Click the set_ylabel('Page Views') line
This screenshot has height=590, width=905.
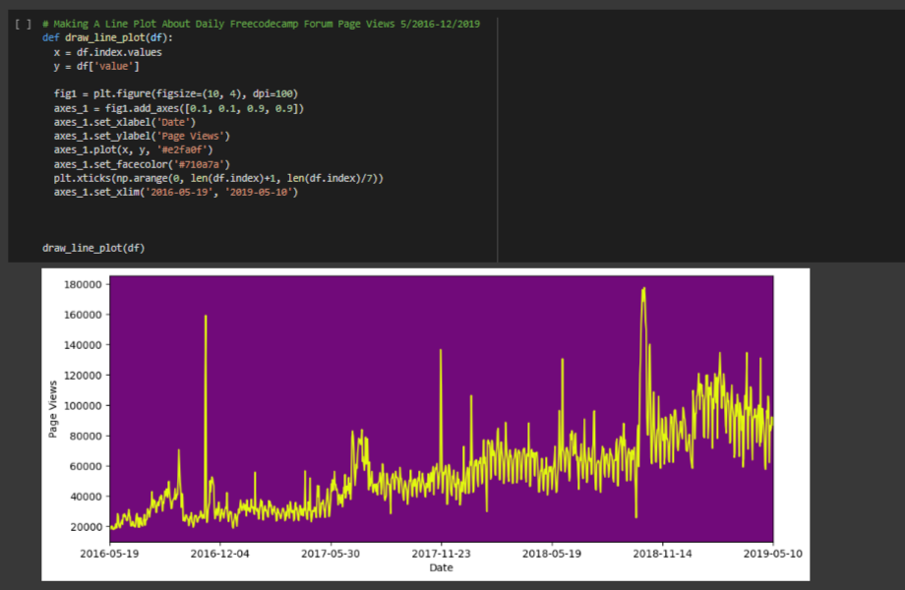tap(142, 136)
